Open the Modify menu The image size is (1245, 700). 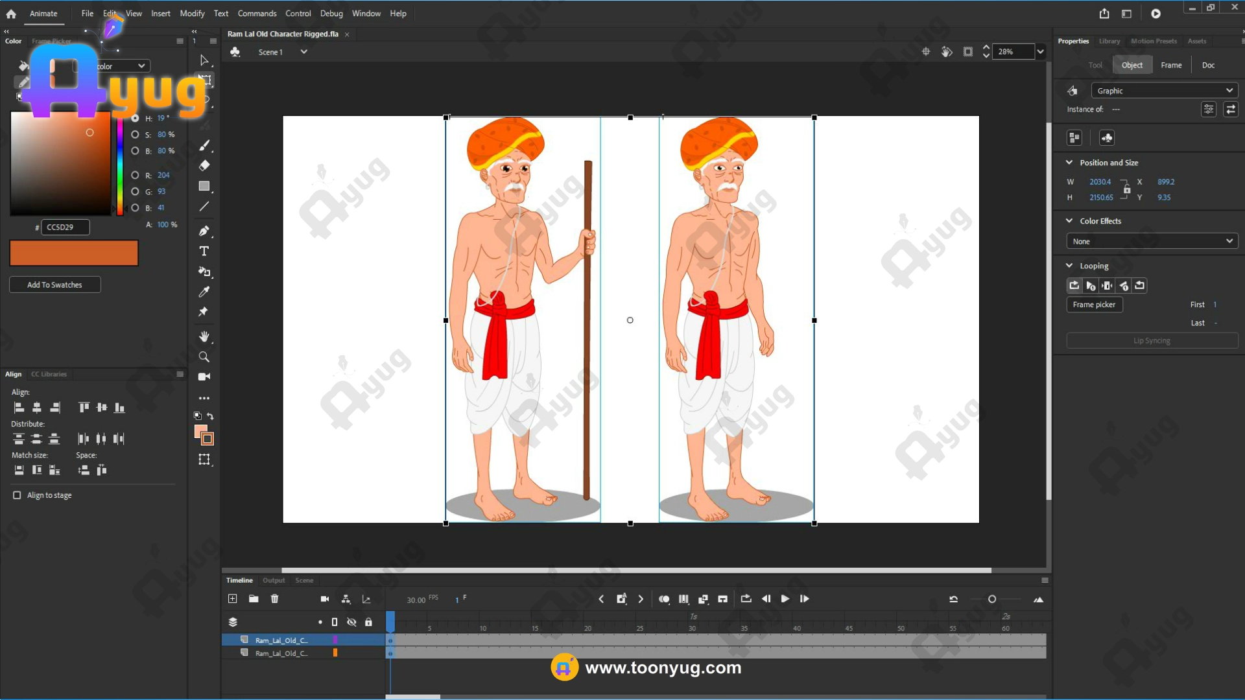(x=192, y=14)
